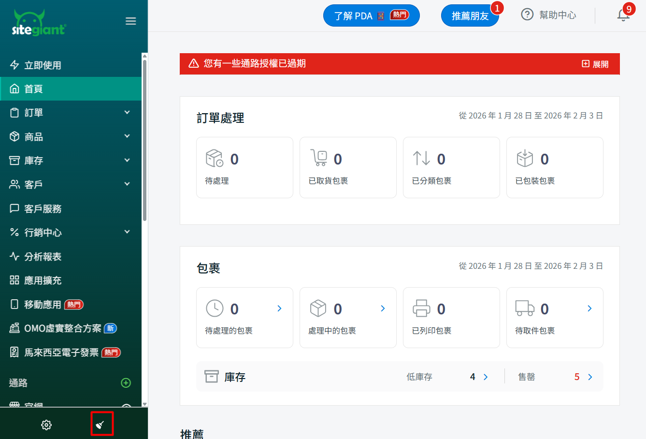Expand the 商品 submenu chevron
This screenshot has height=439, width=646.
point(127,136)
